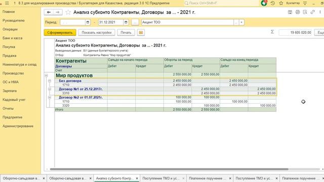Open Предприятие section
This screenshot has width=324, height=182.
pyautogui.click(x=12, y=117)
